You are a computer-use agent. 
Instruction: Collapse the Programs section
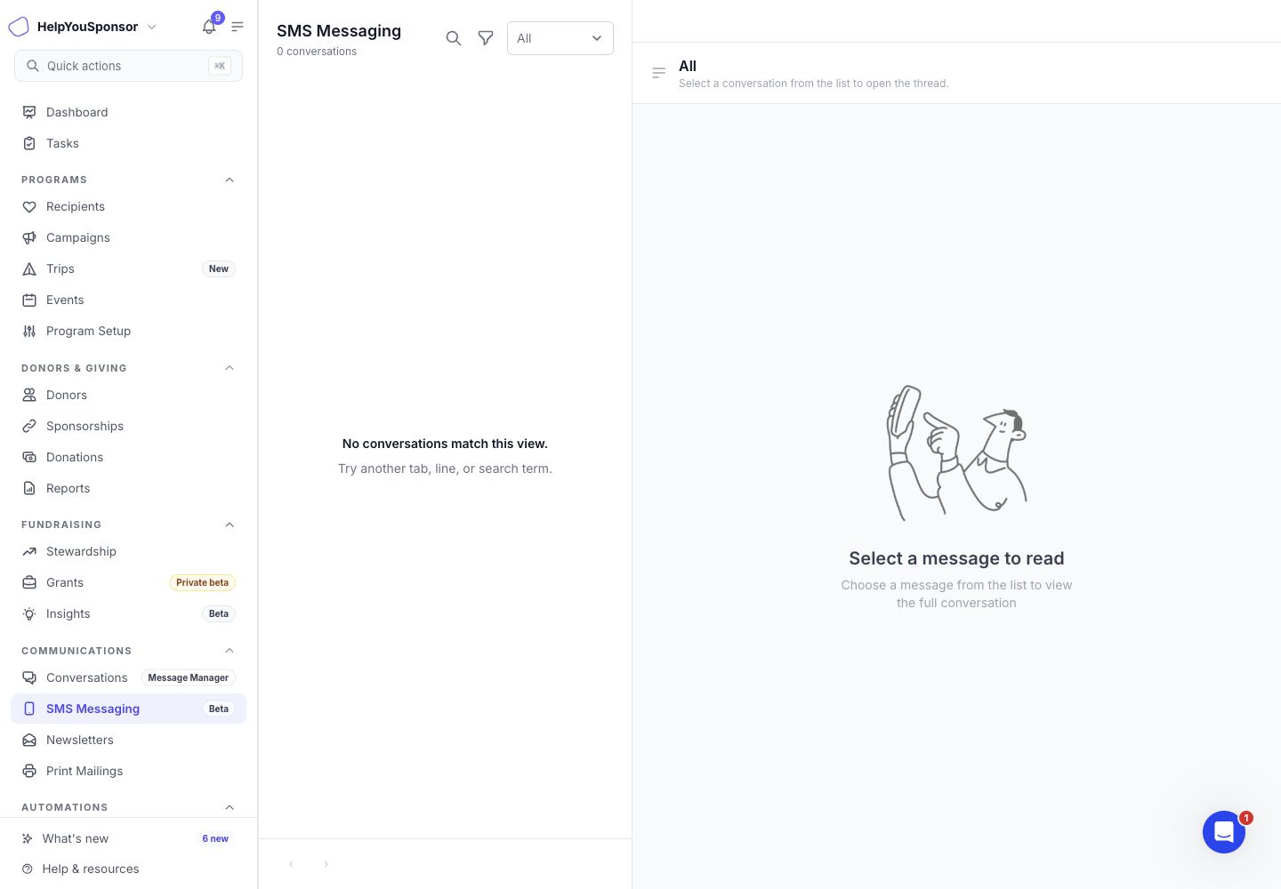coord(230,180)
